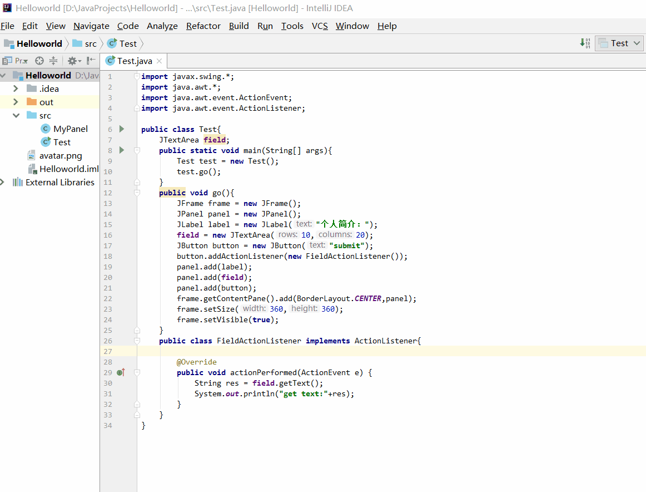Collapse the src folder

coord(16,115)
